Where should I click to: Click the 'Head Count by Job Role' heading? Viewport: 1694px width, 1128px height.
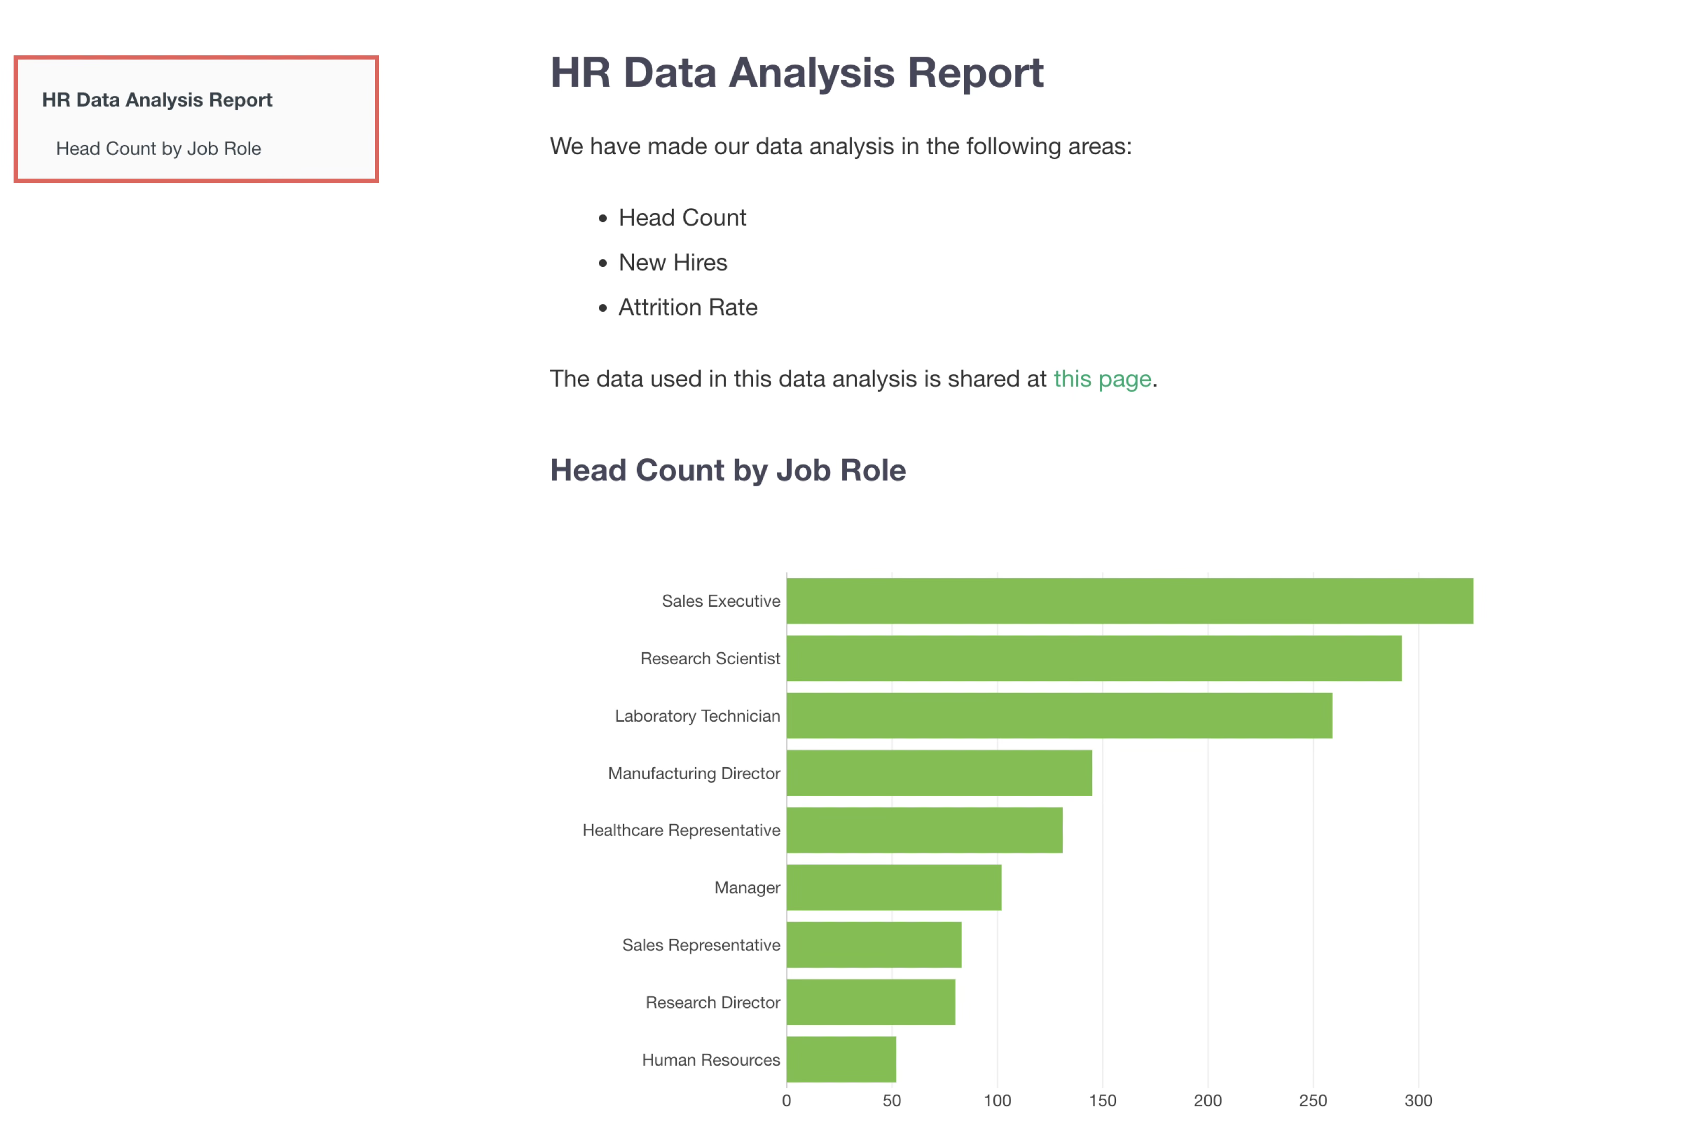(727, 471)
